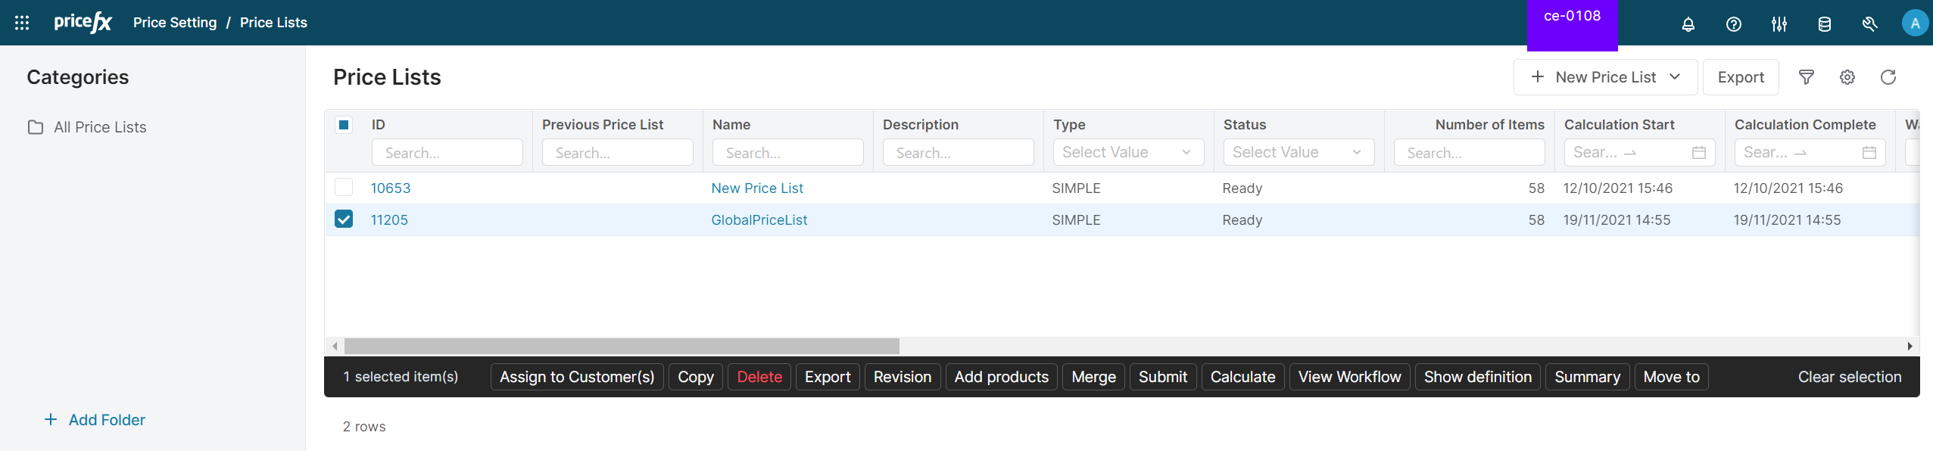Screen dimensions: 1933x451
Task: Click the horizontal scrollbar of the table
Action: click(x=621, y=346)
